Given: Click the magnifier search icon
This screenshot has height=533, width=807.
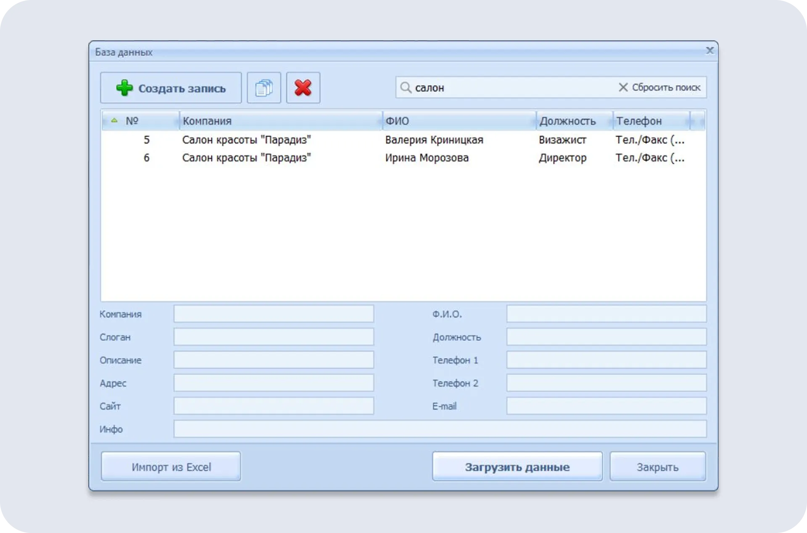Looking at the screenshot, I should point(406,87).
